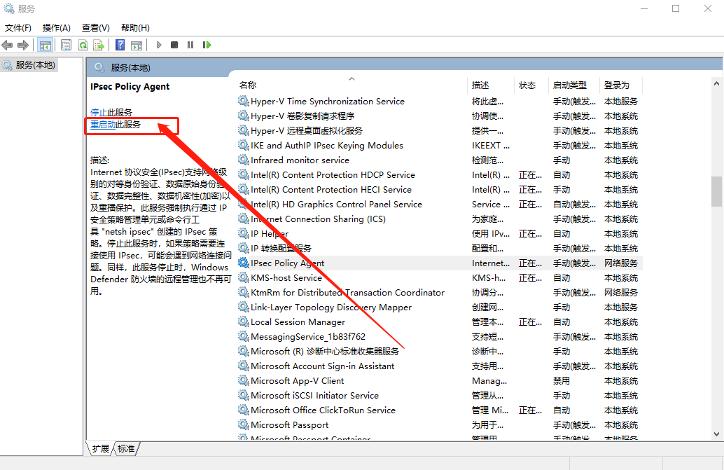Viewport: 724px width, 470px height.
Task: Select the KMS-host Service row
Action: tap(286, 278)
